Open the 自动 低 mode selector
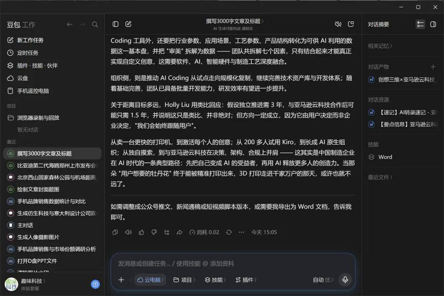Screen dimensions: 444x296 [323, 280]
